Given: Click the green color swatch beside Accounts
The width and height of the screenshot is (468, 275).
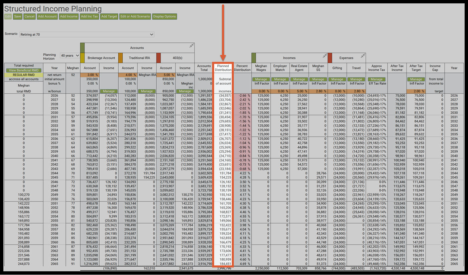Looking at the screenshot, I should 82,48.
